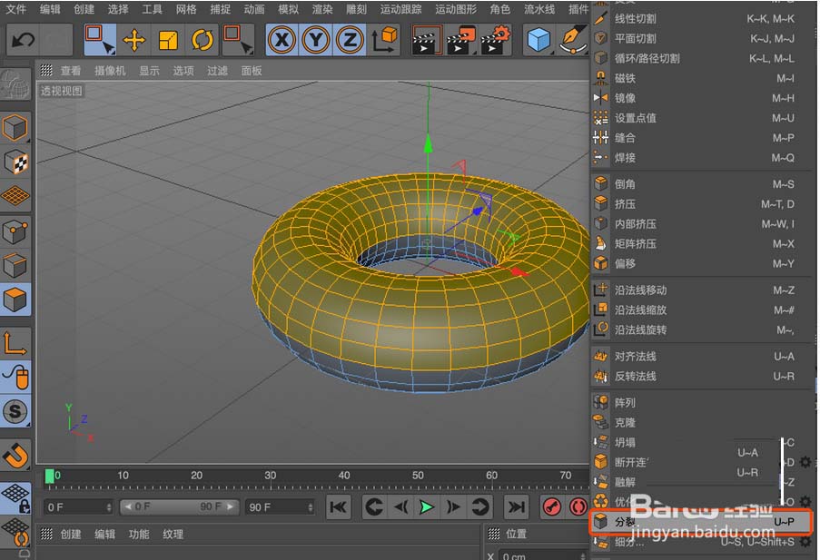Click the Record Active Objects button
The image size is (820, 560).
552,506
